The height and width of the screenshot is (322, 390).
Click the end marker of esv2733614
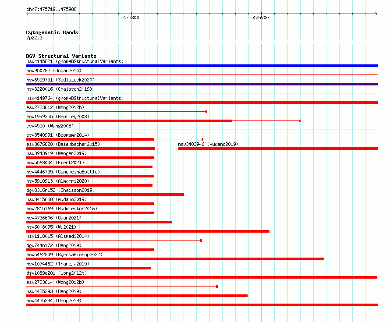point(217,287)
